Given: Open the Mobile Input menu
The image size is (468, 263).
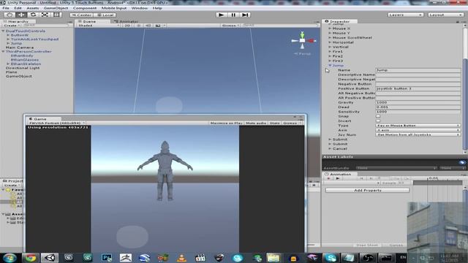Looking at the screenshot, I should (114, 8).
